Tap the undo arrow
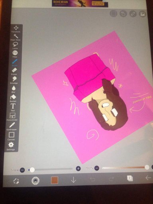The height and width of the screenshot is (204, 153). 92,179
